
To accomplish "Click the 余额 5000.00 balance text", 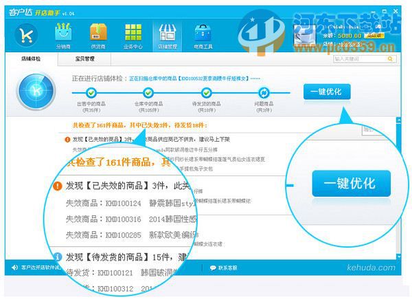I will pyautogui.click(x=343, y=36).
